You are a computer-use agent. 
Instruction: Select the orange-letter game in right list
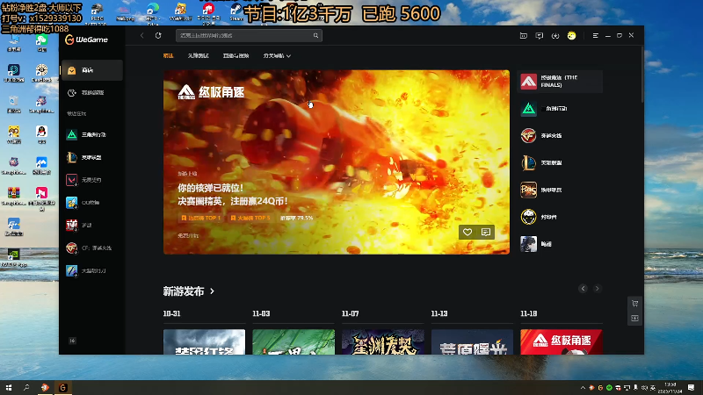pos(560,190)
